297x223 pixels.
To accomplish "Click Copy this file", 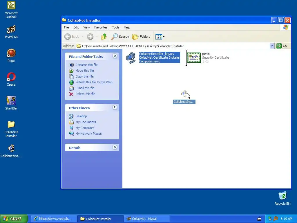I will [84, 76].
